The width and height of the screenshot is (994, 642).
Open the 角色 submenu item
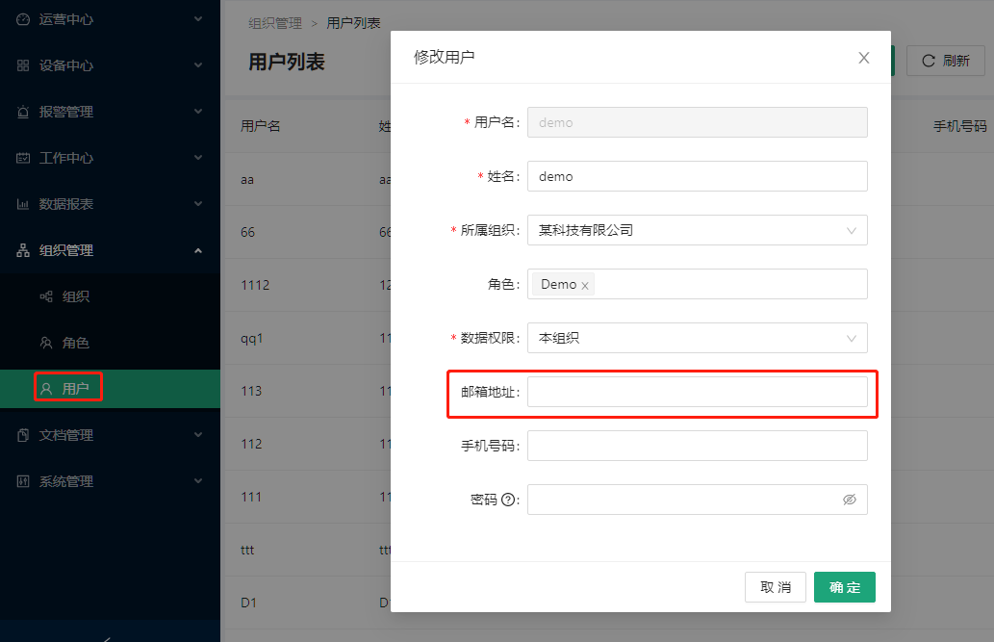tap(75, 343)
